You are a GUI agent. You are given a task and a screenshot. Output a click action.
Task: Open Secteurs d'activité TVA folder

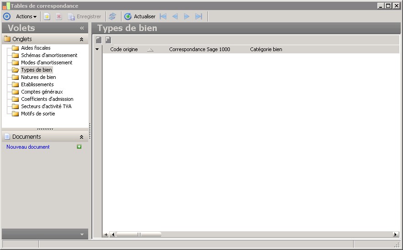pyautogui.click(x=46, y=106)
